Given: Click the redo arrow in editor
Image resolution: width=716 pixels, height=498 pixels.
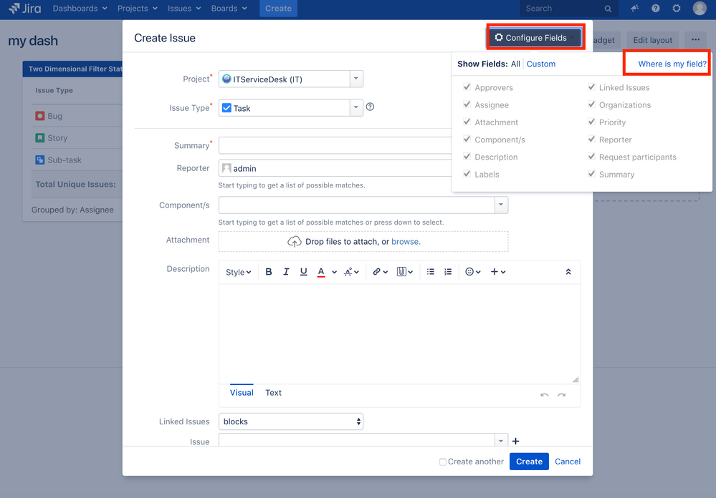Looking at the screenshot, I should tap(562, 394).
